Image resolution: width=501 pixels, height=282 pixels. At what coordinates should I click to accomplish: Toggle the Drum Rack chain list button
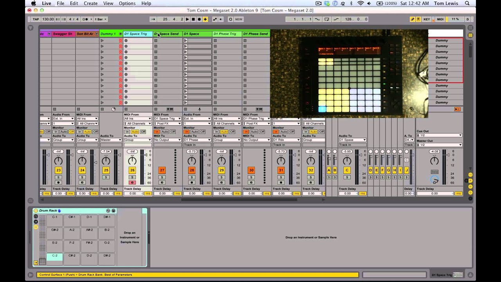[x=36, y=222]
